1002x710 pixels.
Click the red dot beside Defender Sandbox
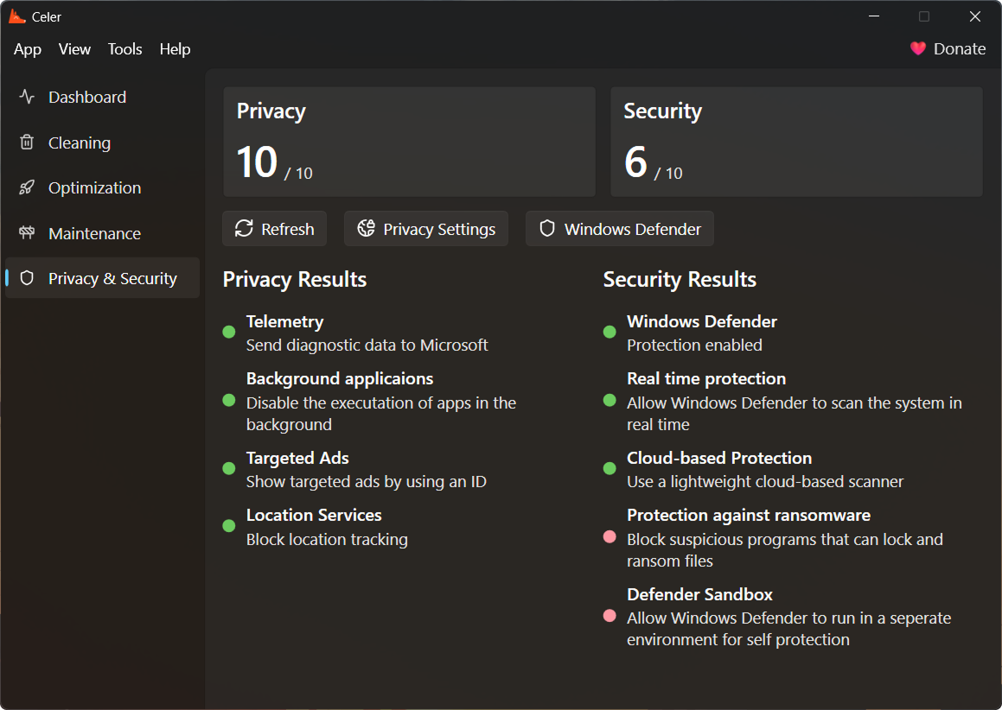(x=609, y=616)
